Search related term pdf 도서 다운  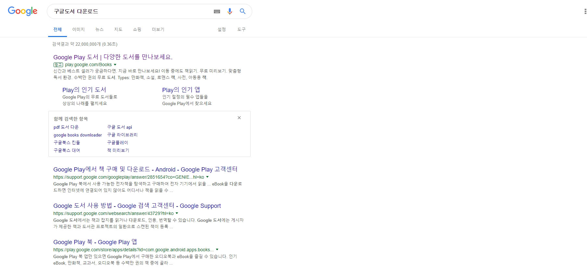(66, 127)
